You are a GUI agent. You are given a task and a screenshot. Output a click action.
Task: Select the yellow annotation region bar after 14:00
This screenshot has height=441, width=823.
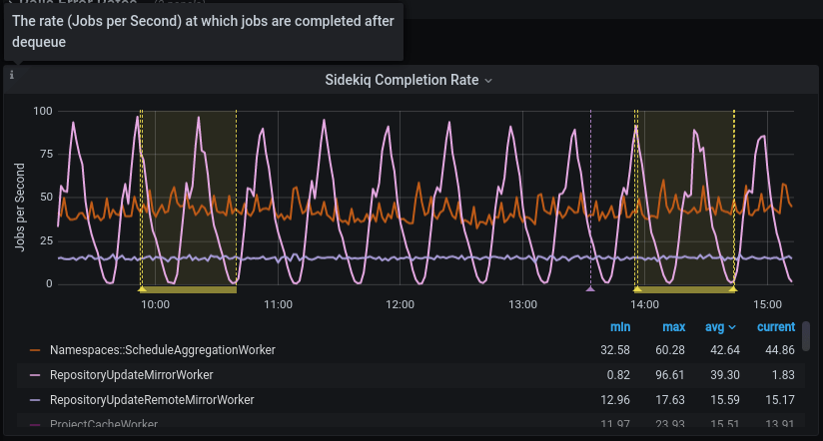(687, 289)
